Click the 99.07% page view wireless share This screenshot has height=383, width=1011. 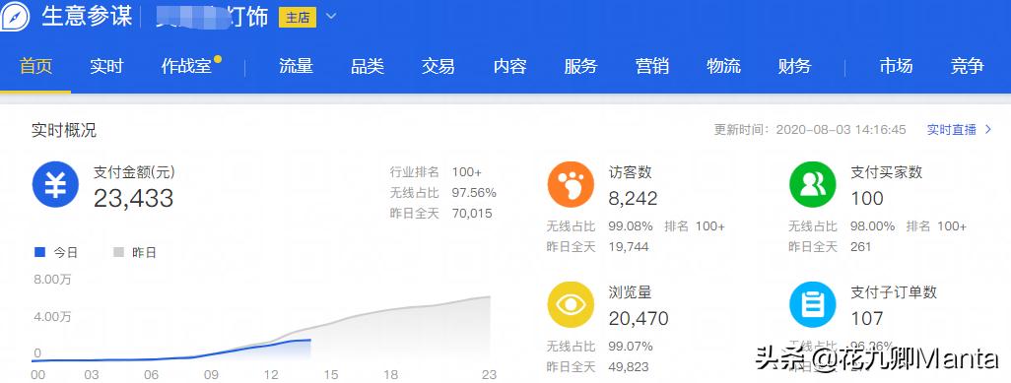631,347
